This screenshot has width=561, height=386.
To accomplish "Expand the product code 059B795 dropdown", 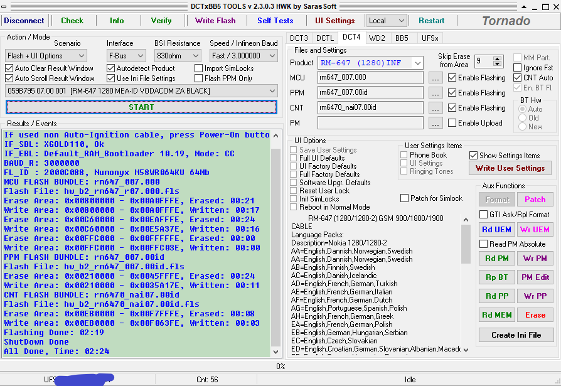I will tap(141, 91).
